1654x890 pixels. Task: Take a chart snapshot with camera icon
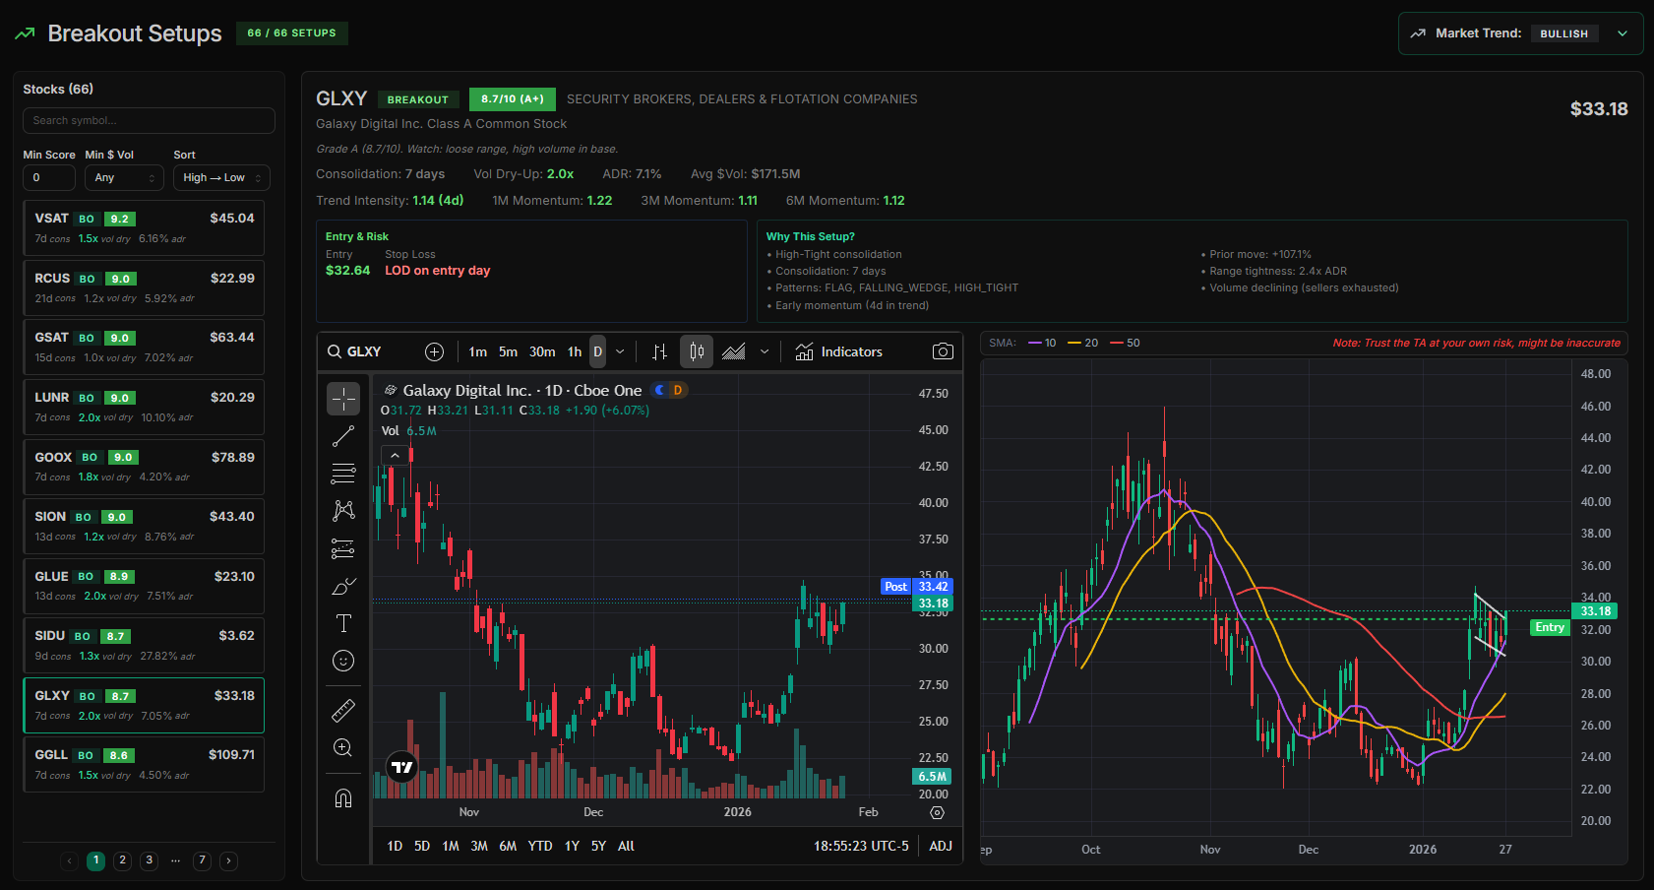point(942,351)
